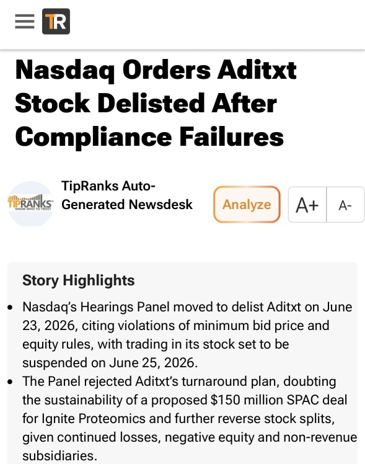Click the second highlight bullet marker

11,381
